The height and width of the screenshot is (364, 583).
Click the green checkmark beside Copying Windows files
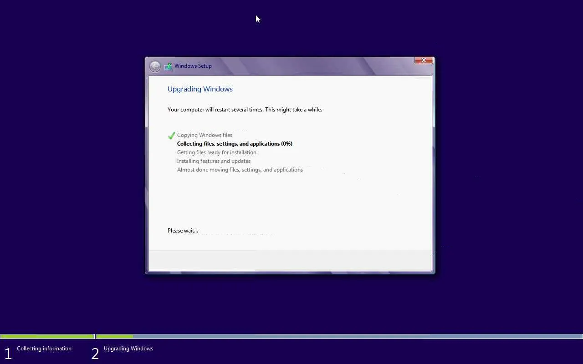(x=171, y=135)
